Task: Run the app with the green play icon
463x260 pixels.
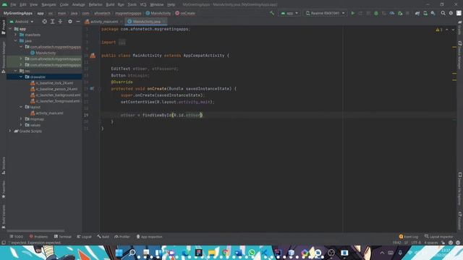Action: pyautogui.click(x=352, y=13)
